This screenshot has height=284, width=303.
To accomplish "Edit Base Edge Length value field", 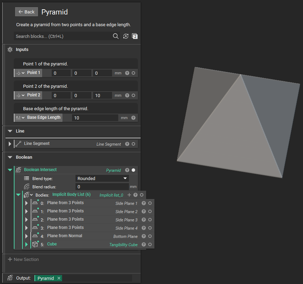I will 95,118.
